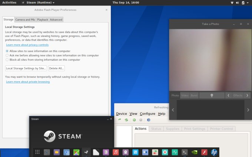Click the blue help icon in HP toolbar

[x=149, y=120]
